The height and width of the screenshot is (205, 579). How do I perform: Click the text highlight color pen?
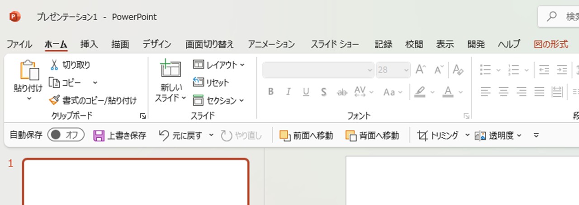coord(420,92)
